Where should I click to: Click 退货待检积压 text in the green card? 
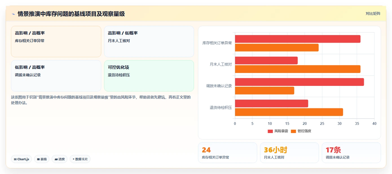coord(119,75)
